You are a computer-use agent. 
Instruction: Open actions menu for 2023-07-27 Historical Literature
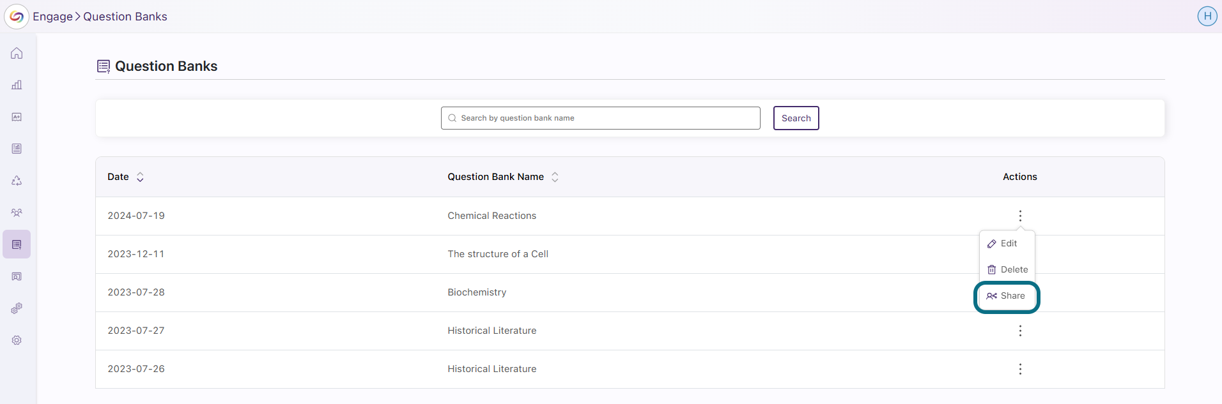click(x=1020, y=331)
